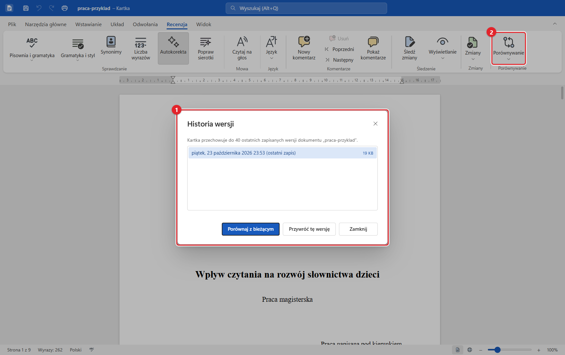Toggle Autokorekta on or off
Image resolution: width=565 pixels, height=355 pixels.
(x=173, y=48)
